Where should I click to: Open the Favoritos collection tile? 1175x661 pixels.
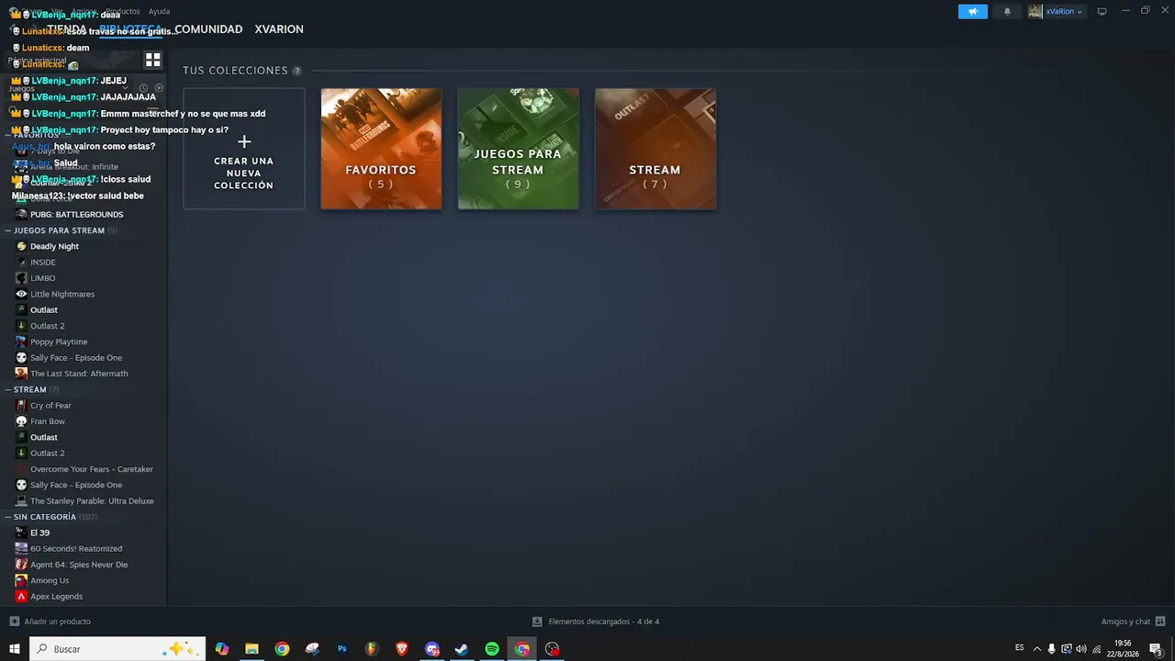[x=381, y=149]
